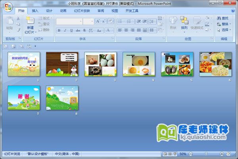
Task: Toggle strikethrough formatting
Action: (x=78, y=31)
